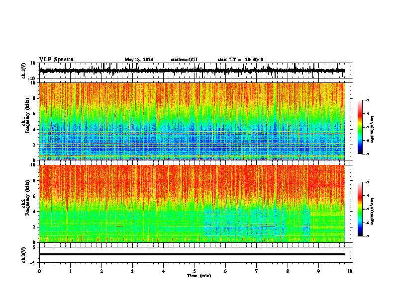Click the ch.2 spectrogram panel
Screen dimensions: 394x304
(x=192, y=204)
